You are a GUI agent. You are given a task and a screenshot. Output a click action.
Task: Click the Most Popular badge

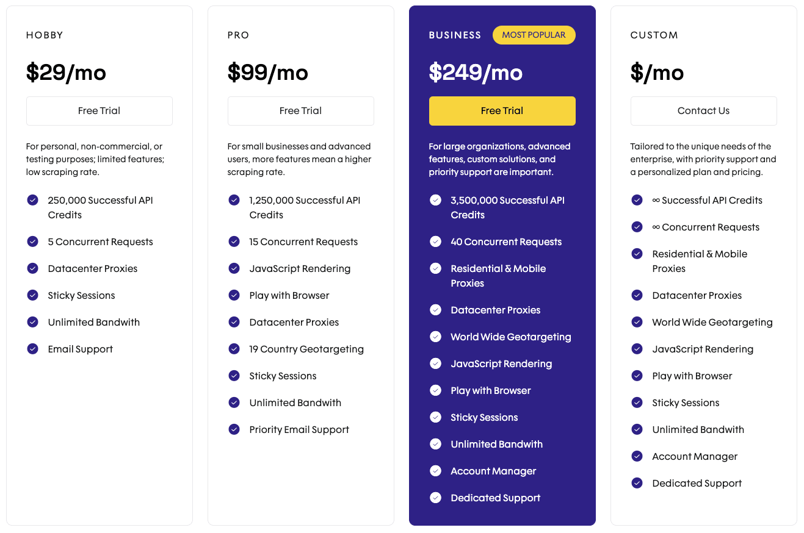click(534, 35)
